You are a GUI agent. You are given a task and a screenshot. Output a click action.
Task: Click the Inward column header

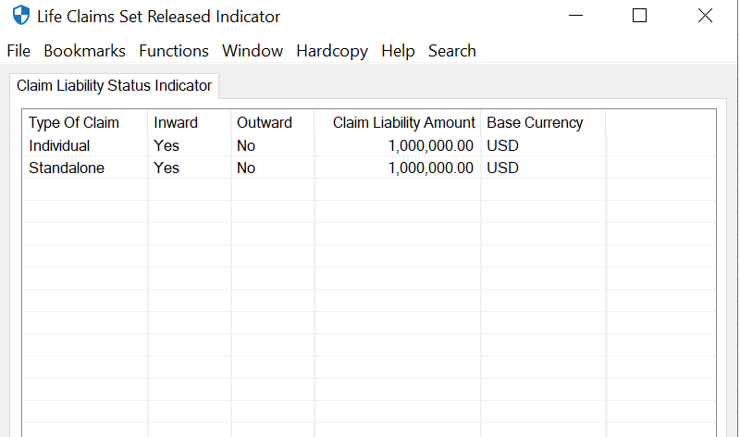pyautogui.click(x=176, y=122)
